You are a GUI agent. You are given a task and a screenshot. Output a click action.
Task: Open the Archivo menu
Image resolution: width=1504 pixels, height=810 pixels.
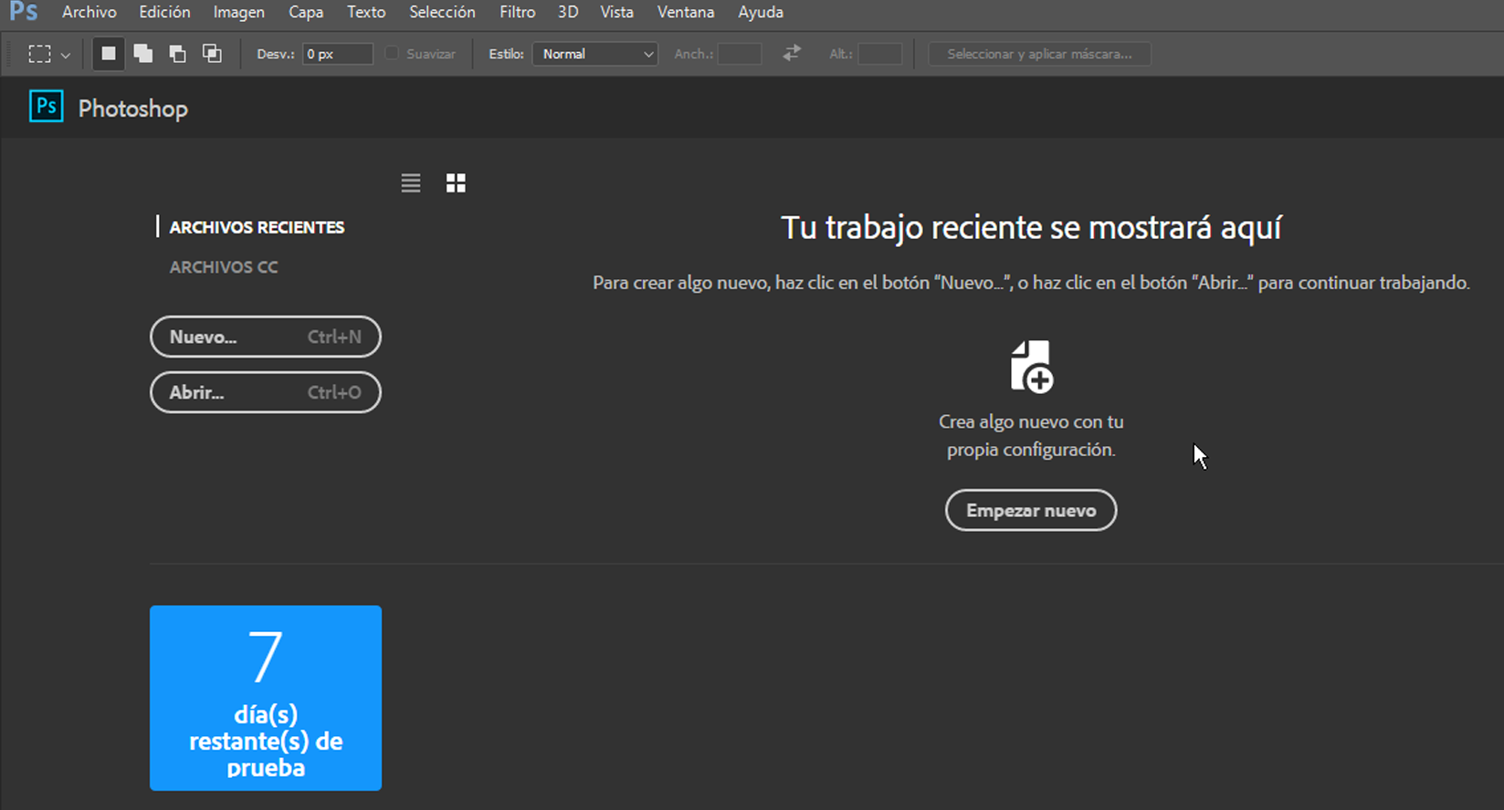point(89,12)
